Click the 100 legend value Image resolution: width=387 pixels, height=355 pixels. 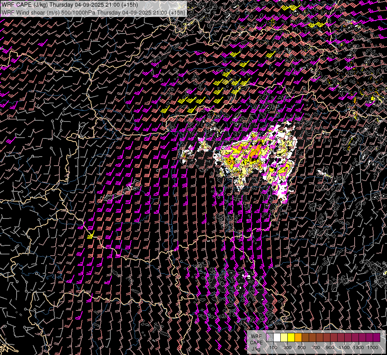[x=273, y=348]
